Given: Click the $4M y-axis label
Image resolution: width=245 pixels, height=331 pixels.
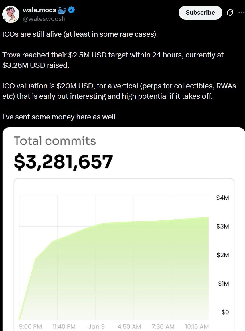Looking at the screenshot, I should (x=223, y=198).
